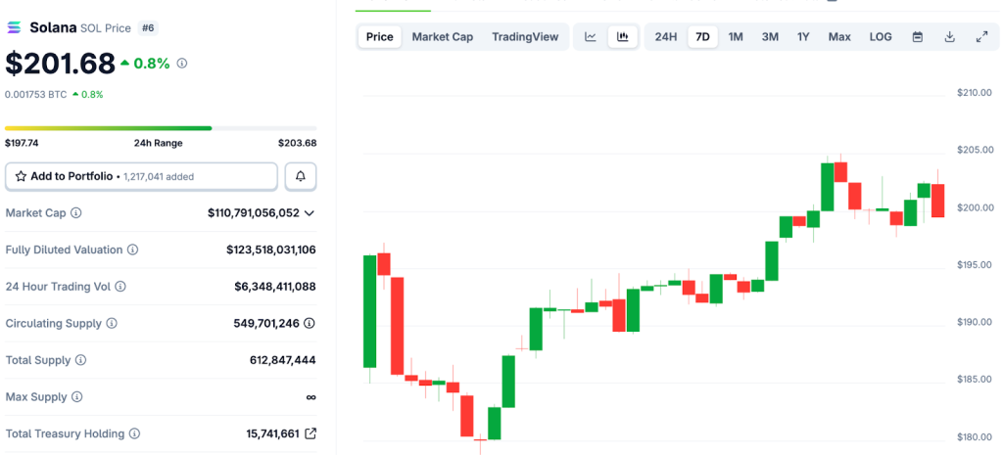The image size is (1003, 455).
Task: Select the 24H time range
Action: 666,37
